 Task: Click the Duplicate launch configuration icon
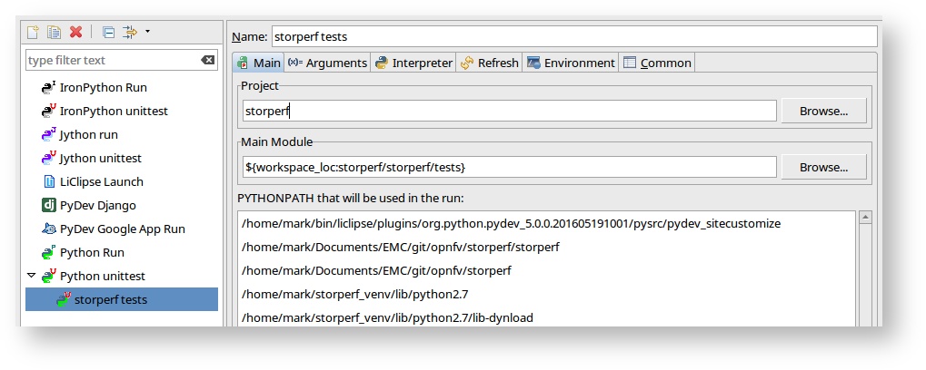55,32
